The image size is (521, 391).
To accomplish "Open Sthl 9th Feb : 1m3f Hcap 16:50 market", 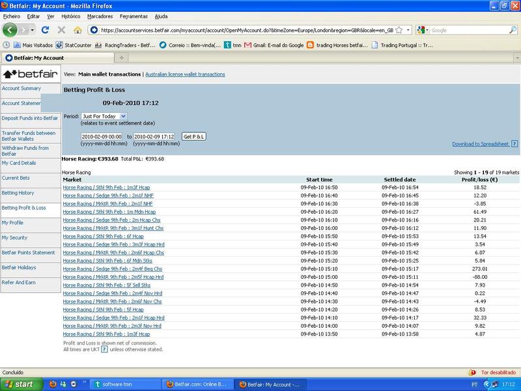I will click(106, 187).
